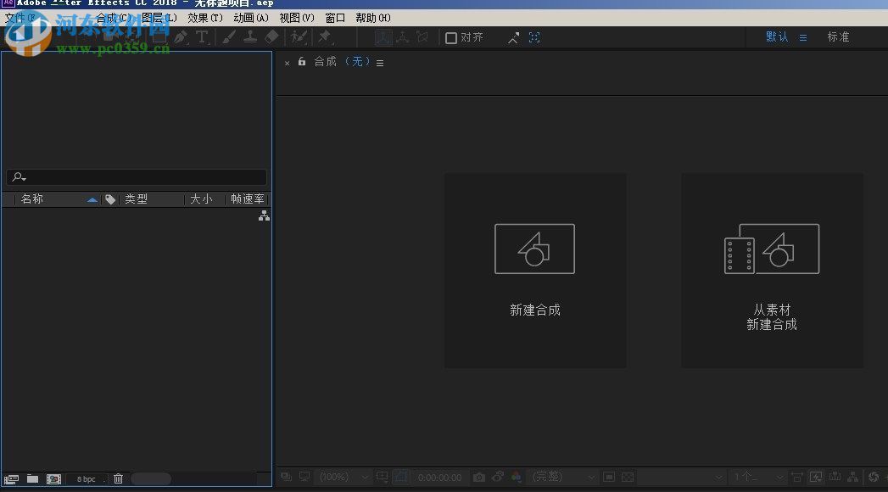The width and height of the screenshot is (888, 492).
Task: Toggle the 对齐 snapping checkbox
Action: 450,37
